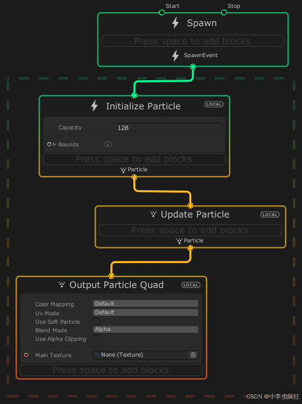Select the Update Particle title
This screenshot has height=404, width=302.
(x=195, y=214)
